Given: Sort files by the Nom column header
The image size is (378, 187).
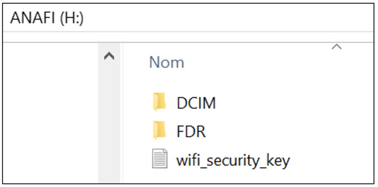Looking at the screenshot, I should (x=167, y=62).
